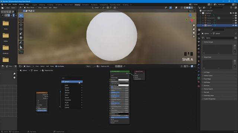Open the Render properties tab icon
Image resolution: width=238 pixels, height=133 pixels.
(x=199, y=38)
